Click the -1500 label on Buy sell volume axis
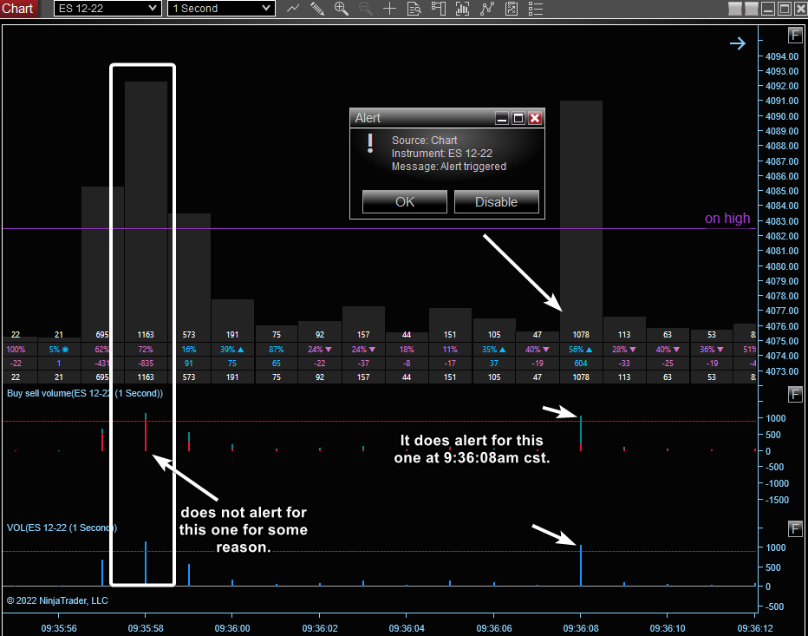Screen dimensions: 808x636 point(776,500)
